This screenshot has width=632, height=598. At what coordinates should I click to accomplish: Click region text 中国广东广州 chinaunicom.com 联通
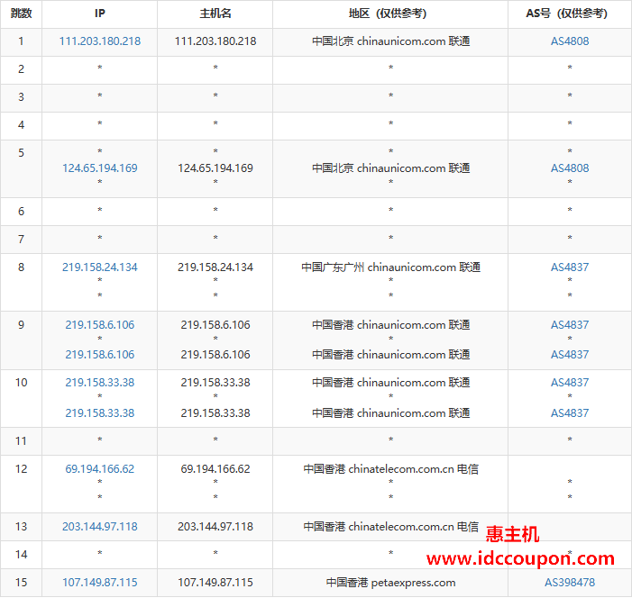(x=390, y=267)
